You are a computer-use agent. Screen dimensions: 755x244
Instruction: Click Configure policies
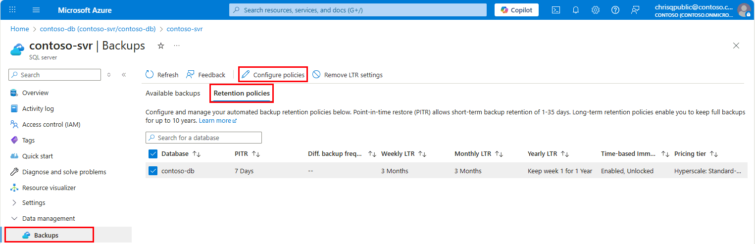(x=273, y=75)
